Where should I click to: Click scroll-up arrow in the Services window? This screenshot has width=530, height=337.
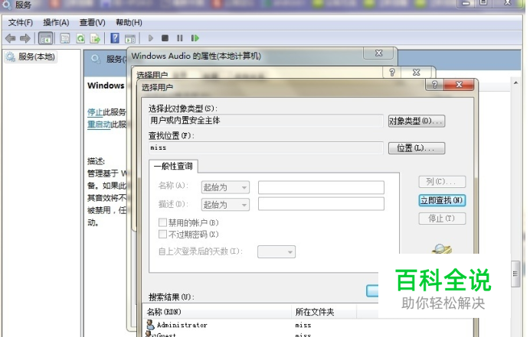pyautogui.click(x=515, y=83)
